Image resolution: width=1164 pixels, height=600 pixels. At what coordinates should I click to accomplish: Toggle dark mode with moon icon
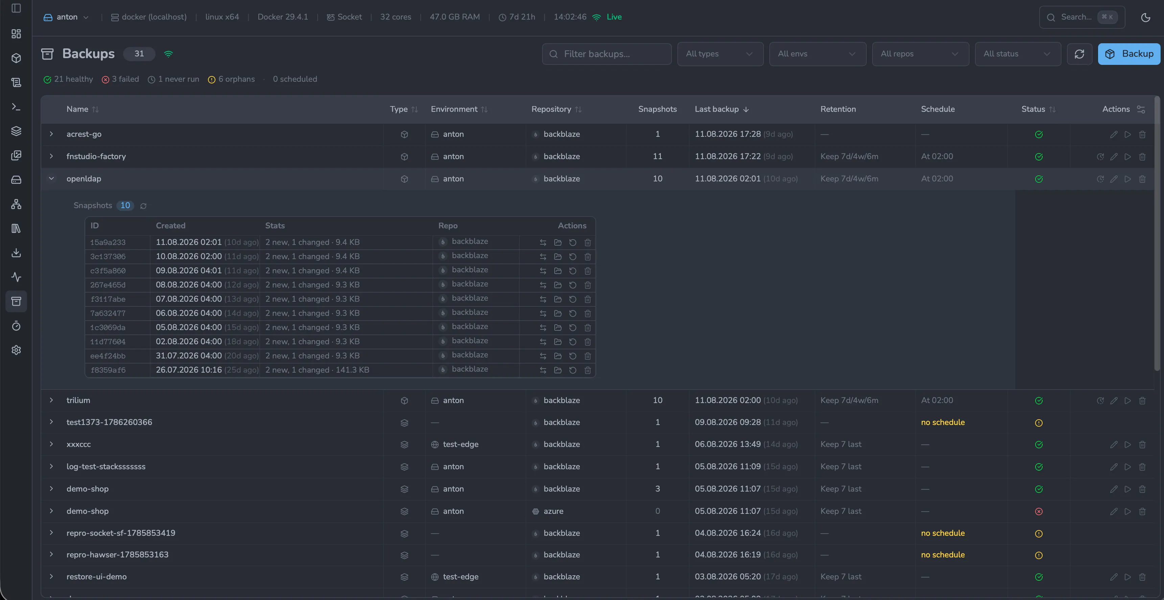1145,18
